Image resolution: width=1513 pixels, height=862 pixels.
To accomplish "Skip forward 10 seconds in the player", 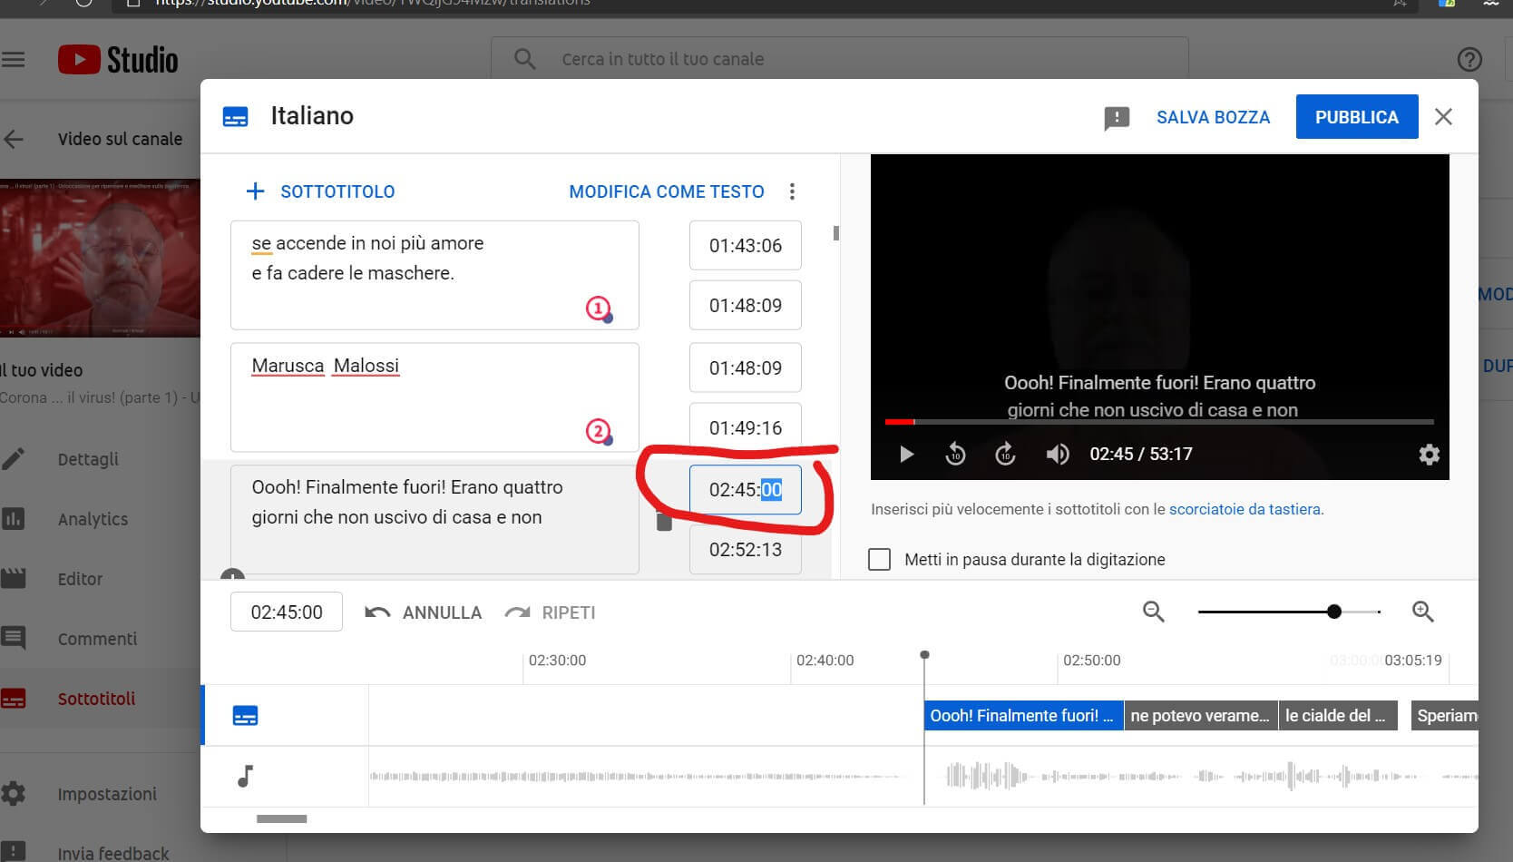I will (x=1005, y=455).
